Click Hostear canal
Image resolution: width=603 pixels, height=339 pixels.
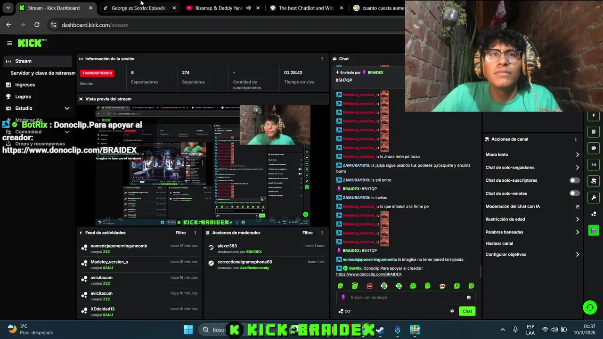[499, 243]
